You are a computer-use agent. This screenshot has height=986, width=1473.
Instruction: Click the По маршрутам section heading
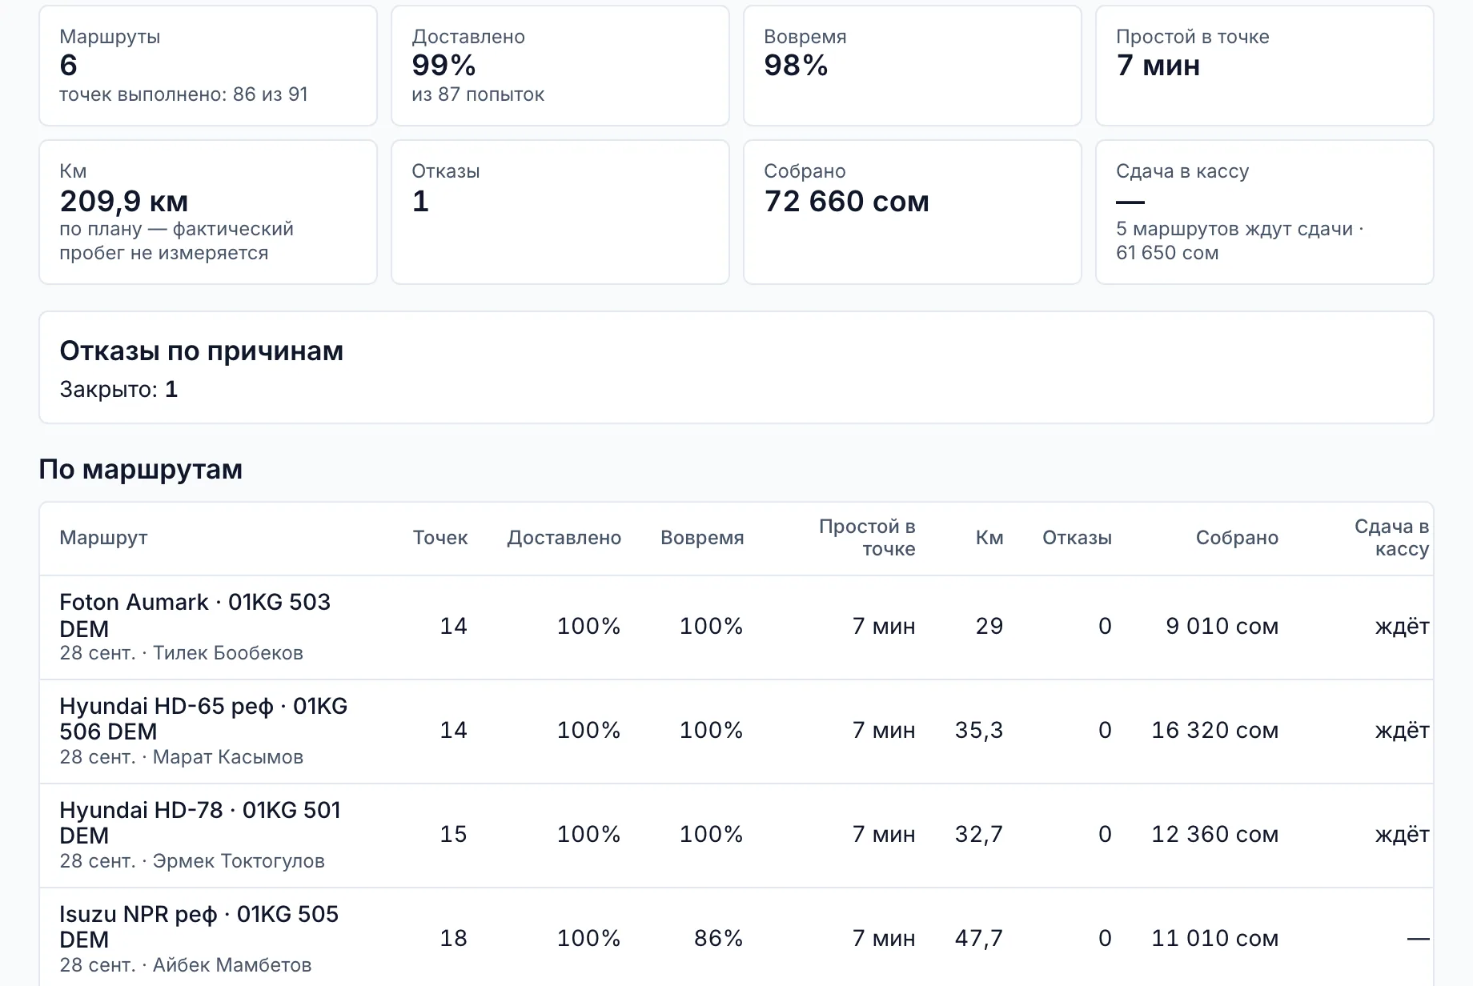point(141,469)
